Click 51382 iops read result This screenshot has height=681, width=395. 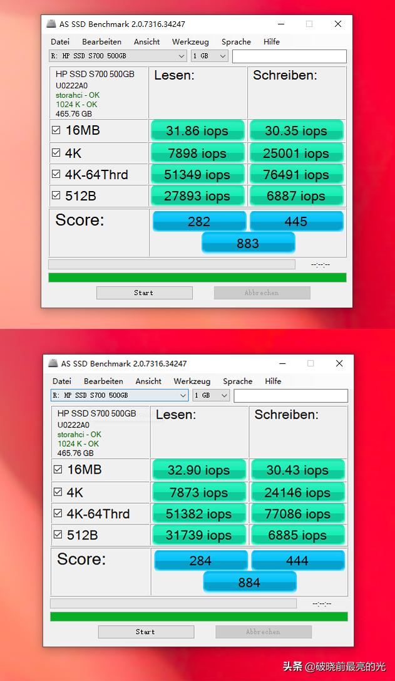(x=199, y=513)
